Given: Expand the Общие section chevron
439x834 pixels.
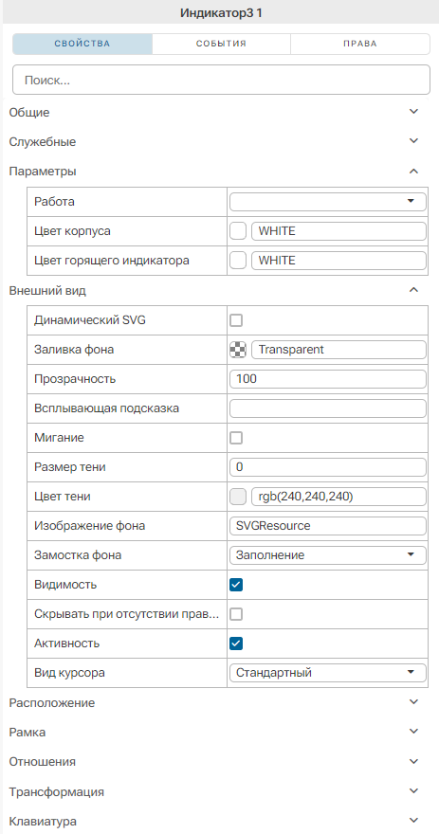Looking at the screenshot, I should 413,112.
